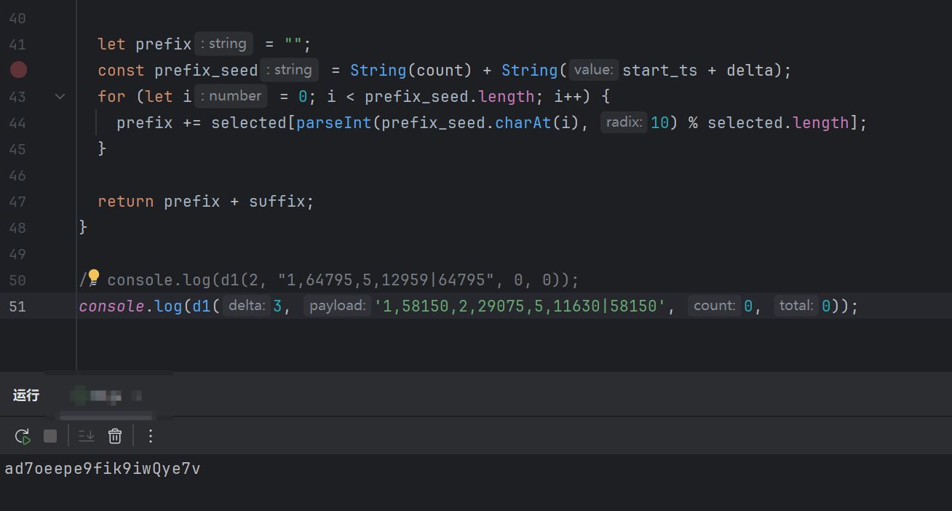Click the yellow lightbulb quick-fix icon
This screenshot has height=511, width=952.
click(x=93, y=277)
